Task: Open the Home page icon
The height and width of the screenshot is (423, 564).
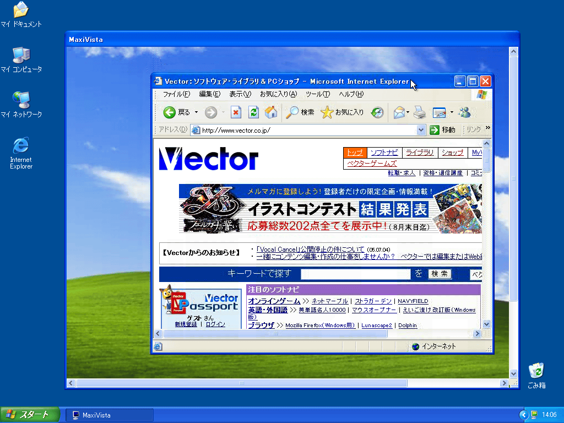Action: pyautogui.click(x=271, y=112)
